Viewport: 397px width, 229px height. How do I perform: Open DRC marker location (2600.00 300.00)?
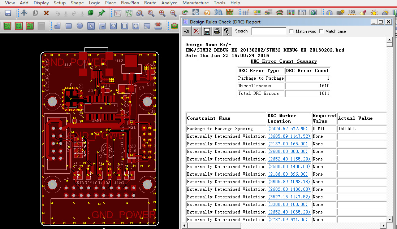click(x=288, y=151)
